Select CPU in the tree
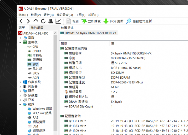This screenshot has width=188, height=135. click(33, 47)
